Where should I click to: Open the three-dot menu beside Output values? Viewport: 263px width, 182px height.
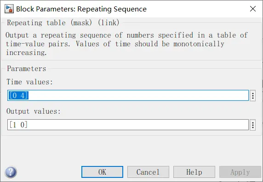(252, 125)
